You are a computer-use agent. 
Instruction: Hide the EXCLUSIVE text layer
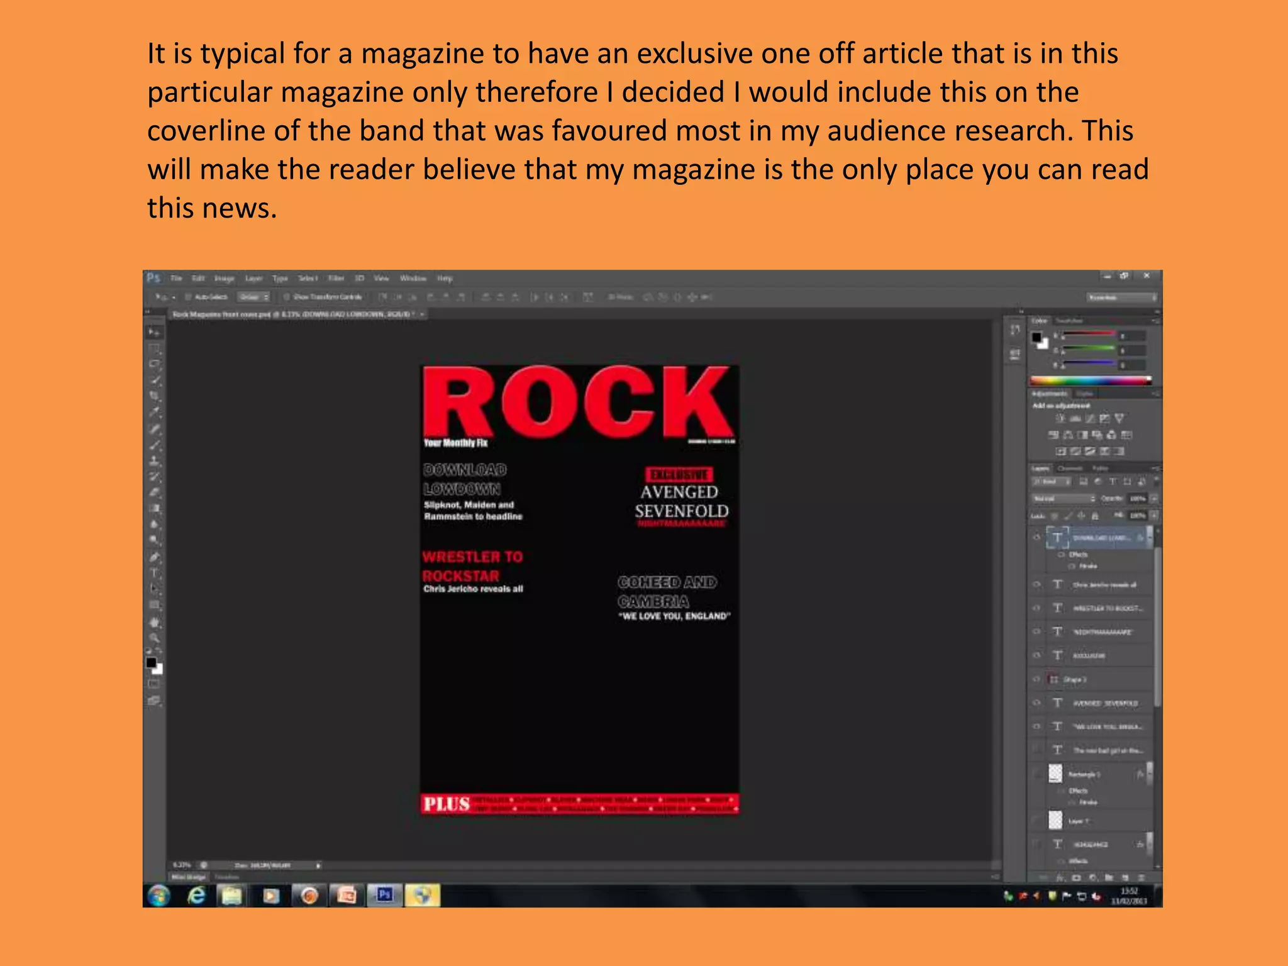coord(1037,655)
